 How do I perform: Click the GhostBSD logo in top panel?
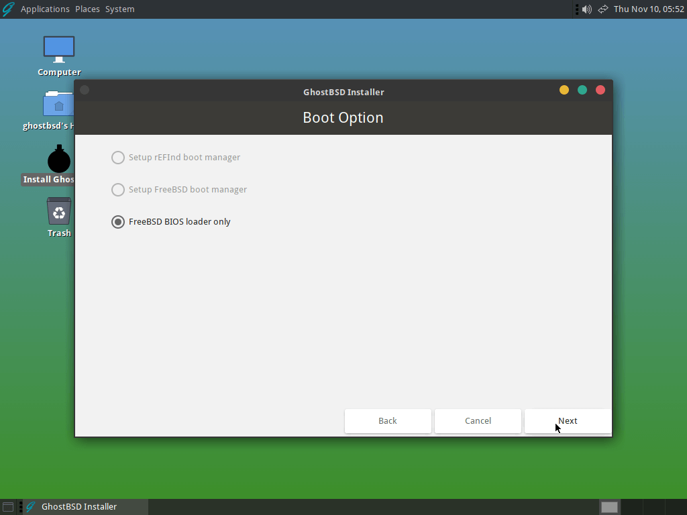8,9
